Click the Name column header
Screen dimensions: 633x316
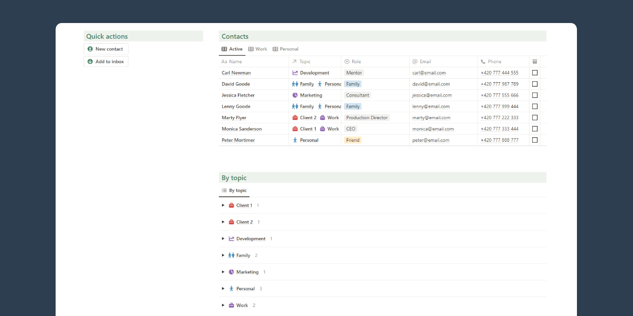(254, 61)
